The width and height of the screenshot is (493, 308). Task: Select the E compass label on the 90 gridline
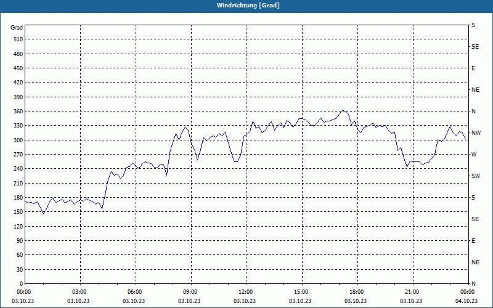(x=473, y=241)
